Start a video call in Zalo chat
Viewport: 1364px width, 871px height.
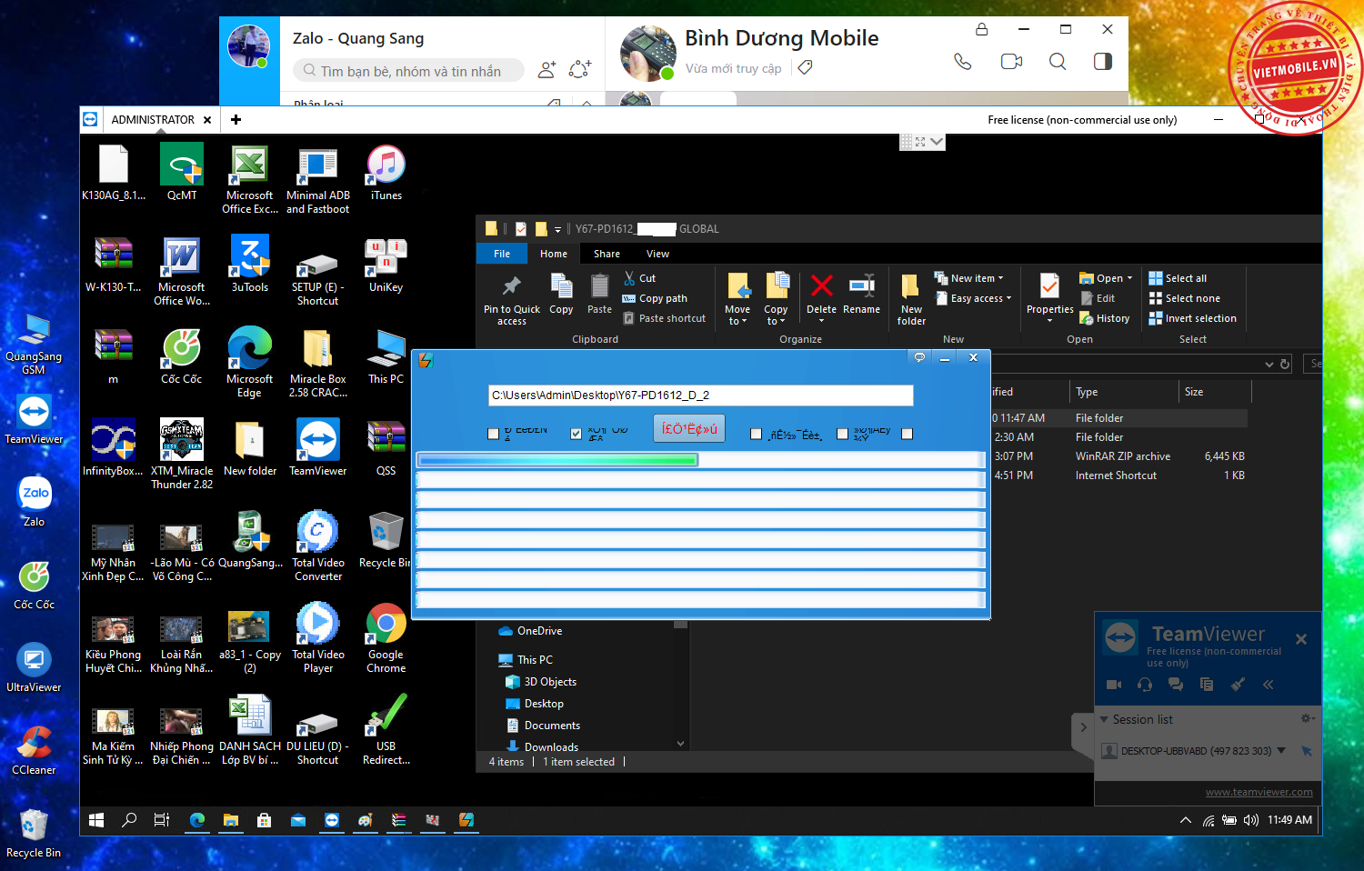(x=1011, y=62)
